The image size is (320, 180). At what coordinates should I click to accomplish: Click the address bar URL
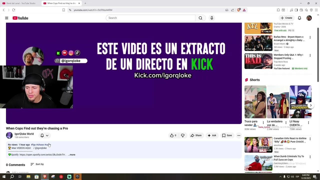click(x=93, y=10)
